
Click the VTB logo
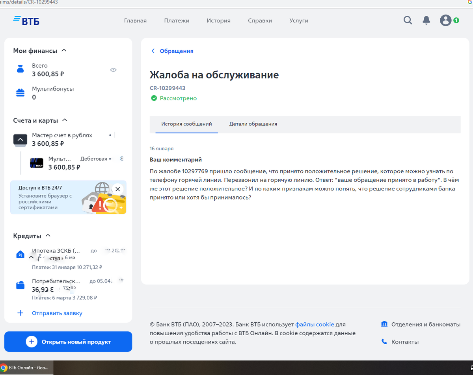coord(26,20)
